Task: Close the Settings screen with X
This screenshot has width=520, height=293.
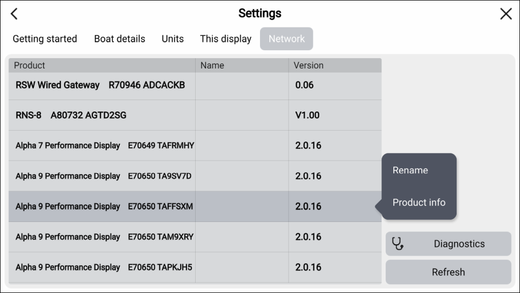Action: [x=505, y=14]
